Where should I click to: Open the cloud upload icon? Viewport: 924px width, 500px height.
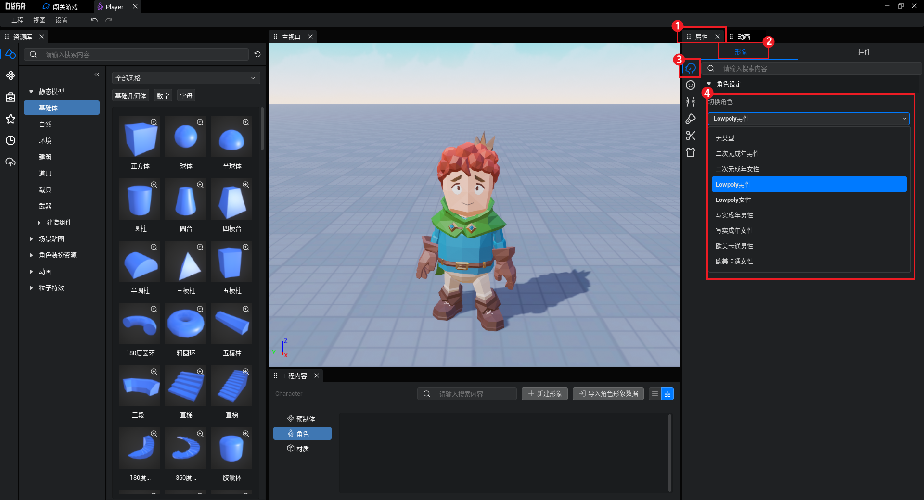click(x=10, y=162)
